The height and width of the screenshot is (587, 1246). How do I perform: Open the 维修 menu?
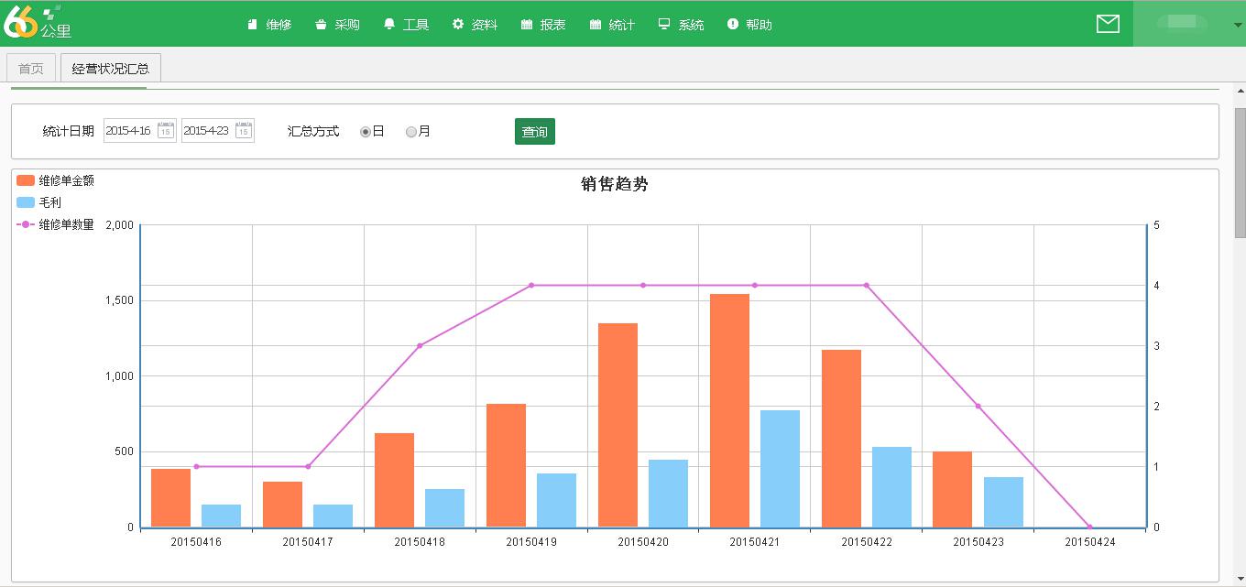pos(269,25)
